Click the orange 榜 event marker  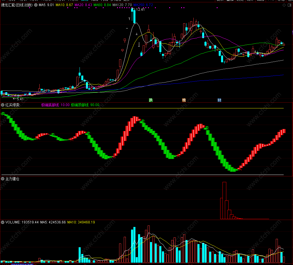click(x=184, y=100)
